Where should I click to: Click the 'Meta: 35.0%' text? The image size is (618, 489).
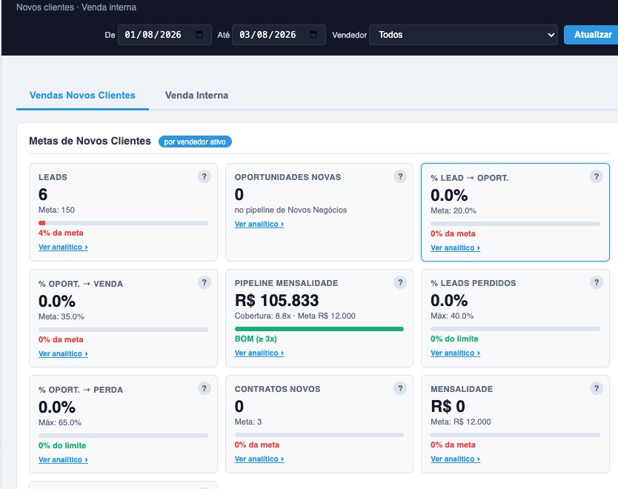(x=61, y=317)
